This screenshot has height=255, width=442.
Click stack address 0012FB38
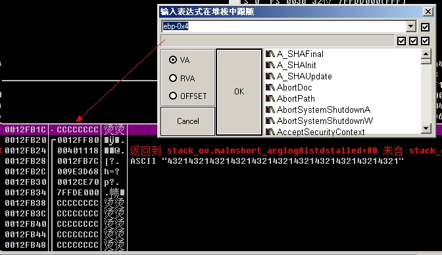(x=25, y=203)
